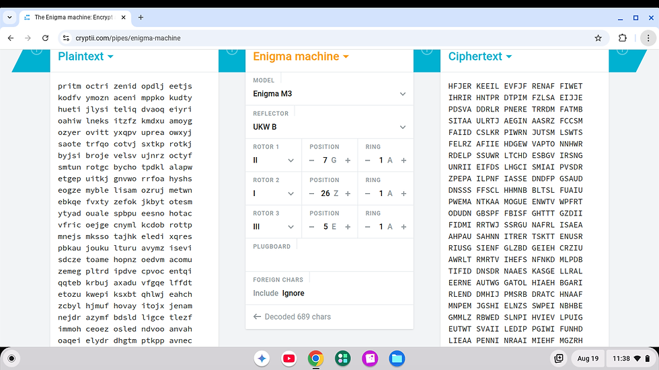This screenshot has width=659, height=370.
Task: Select Include for foreign chars
Action: click(x=266, y=293)
